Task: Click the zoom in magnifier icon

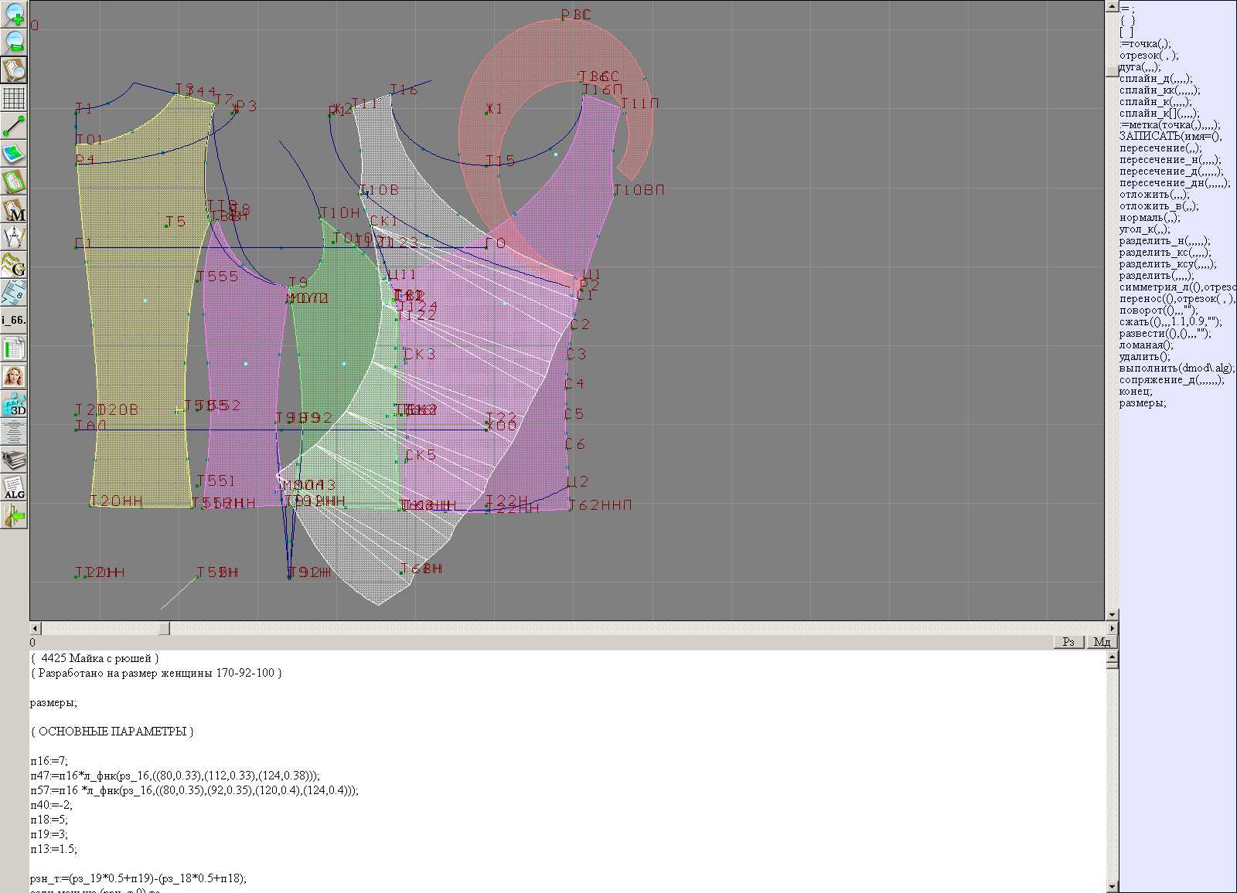Action: pos(14,14)
